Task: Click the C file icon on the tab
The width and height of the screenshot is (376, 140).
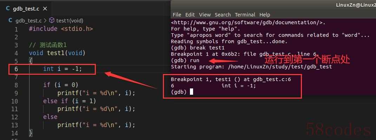Action: (8, 9)
